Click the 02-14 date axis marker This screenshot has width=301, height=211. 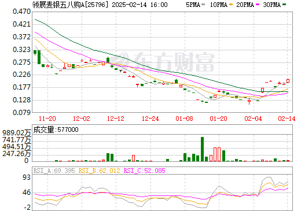[287, 119]
